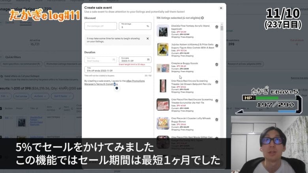Open Art Coaster Luffy Mihawk thumbnail
Screen dimensions: 308x173
[163, 123]
